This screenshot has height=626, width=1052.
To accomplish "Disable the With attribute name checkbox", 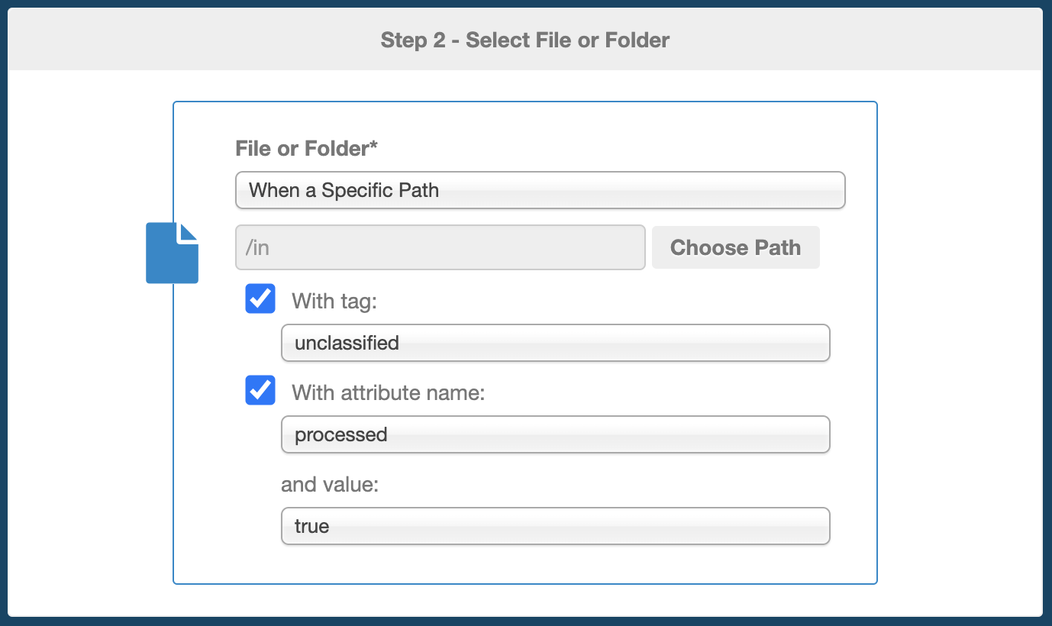I will pos(260,390).
